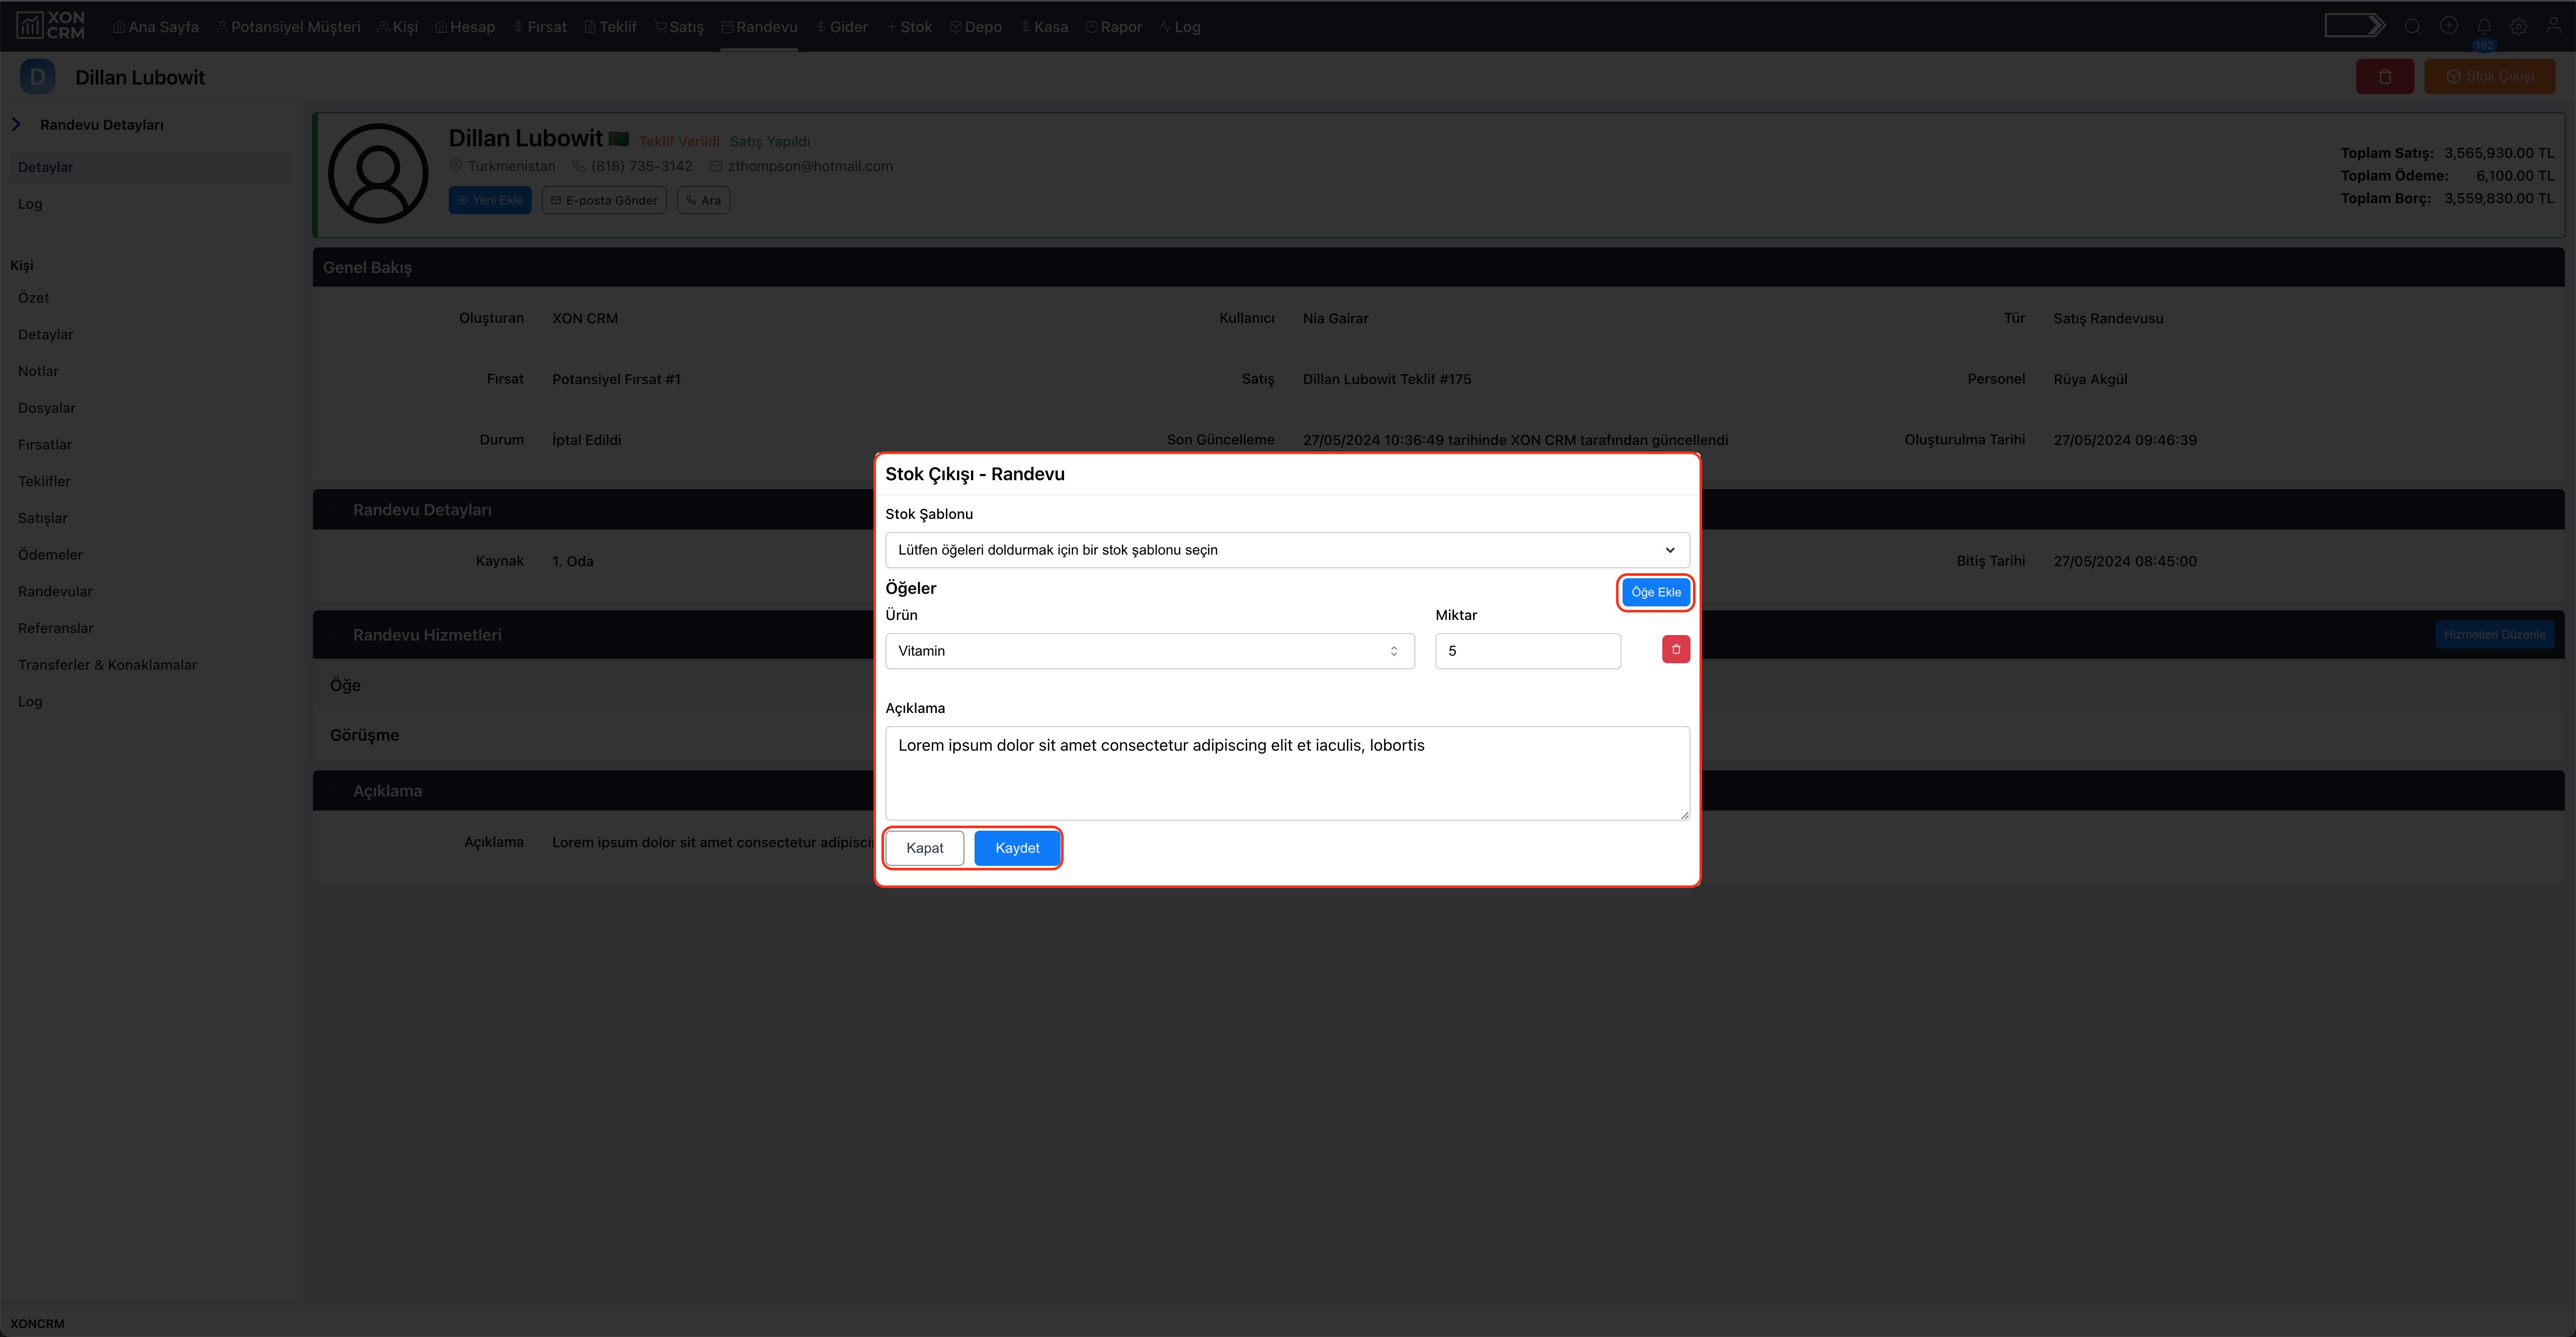2576x1337 pixels.
Task: Click the Turkmenistan flag icon
Action: click(x=619, y=139)
